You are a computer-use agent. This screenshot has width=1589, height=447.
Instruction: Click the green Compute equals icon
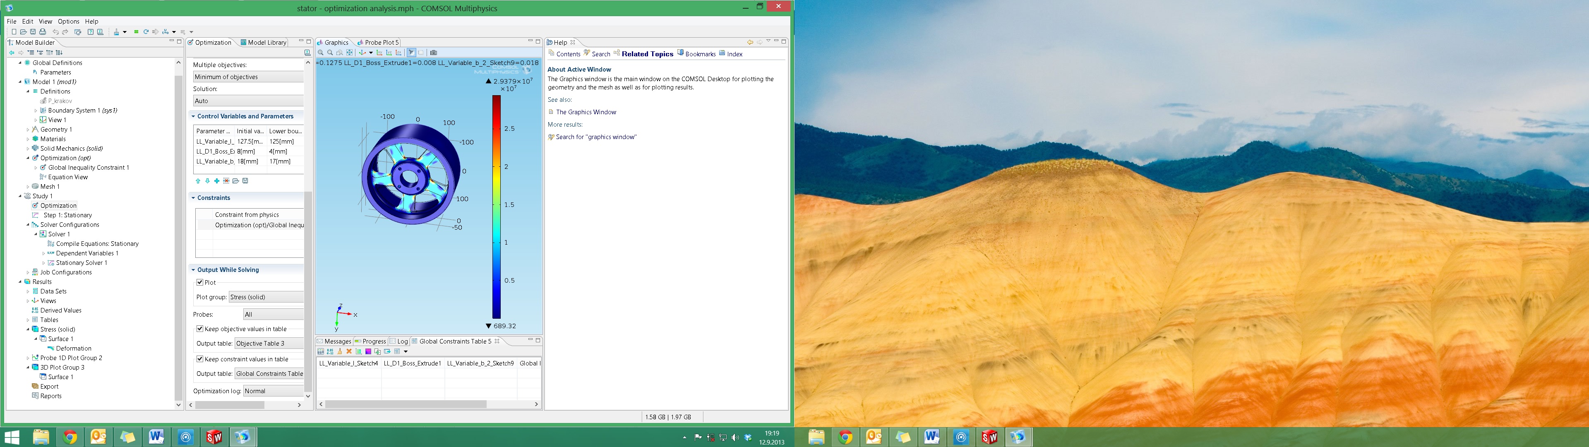tap(136, 31)
